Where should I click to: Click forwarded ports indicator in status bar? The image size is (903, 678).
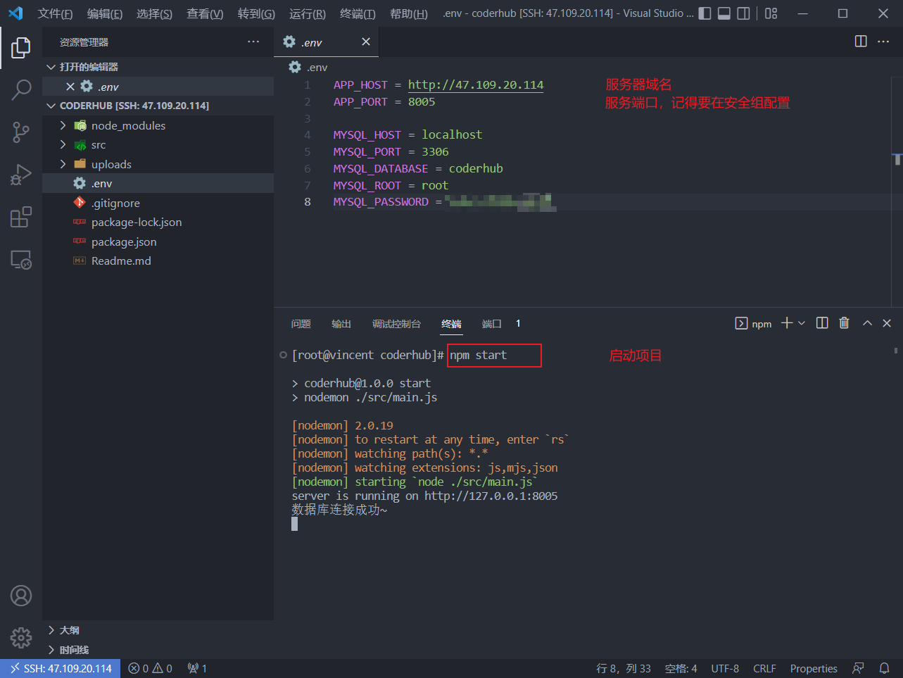point(197,668)
